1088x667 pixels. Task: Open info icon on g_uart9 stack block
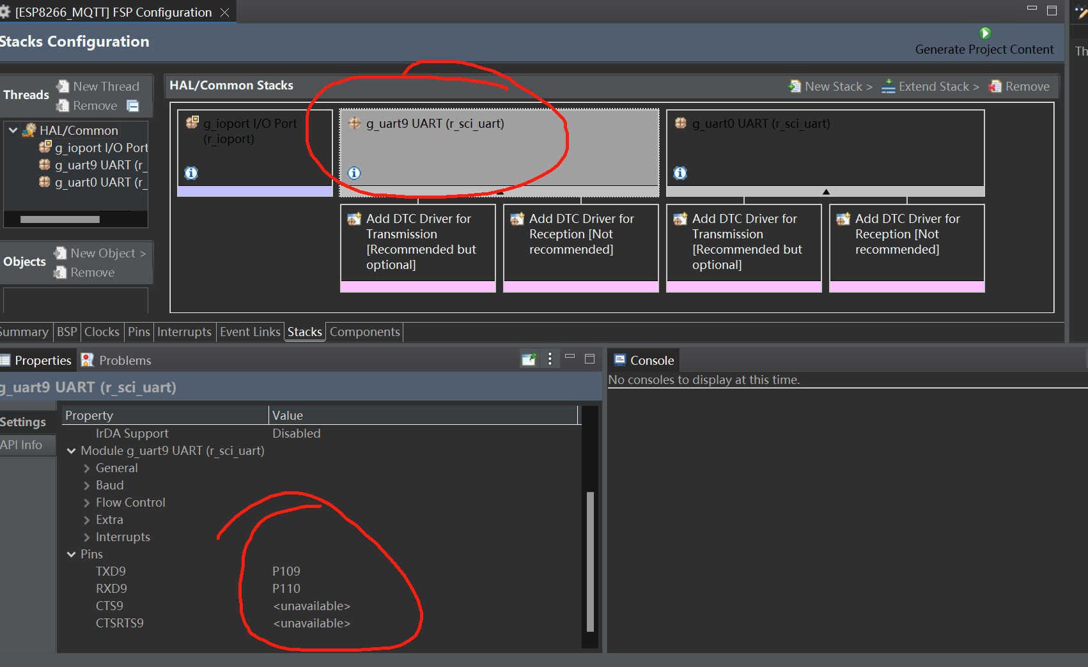tap(354, 172)
